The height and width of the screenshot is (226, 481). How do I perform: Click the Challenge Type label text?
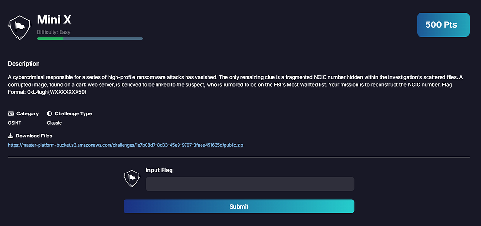point(73,113)
